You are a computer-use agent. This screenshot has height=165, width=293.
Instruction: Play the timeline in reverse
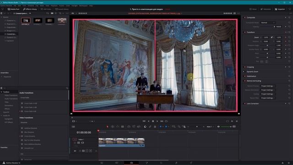[148, 121]
